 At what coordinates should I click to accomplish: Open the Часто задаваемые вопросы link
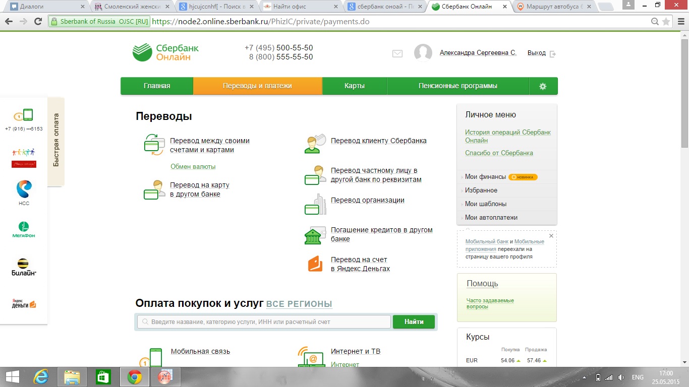tap(490, 303)
